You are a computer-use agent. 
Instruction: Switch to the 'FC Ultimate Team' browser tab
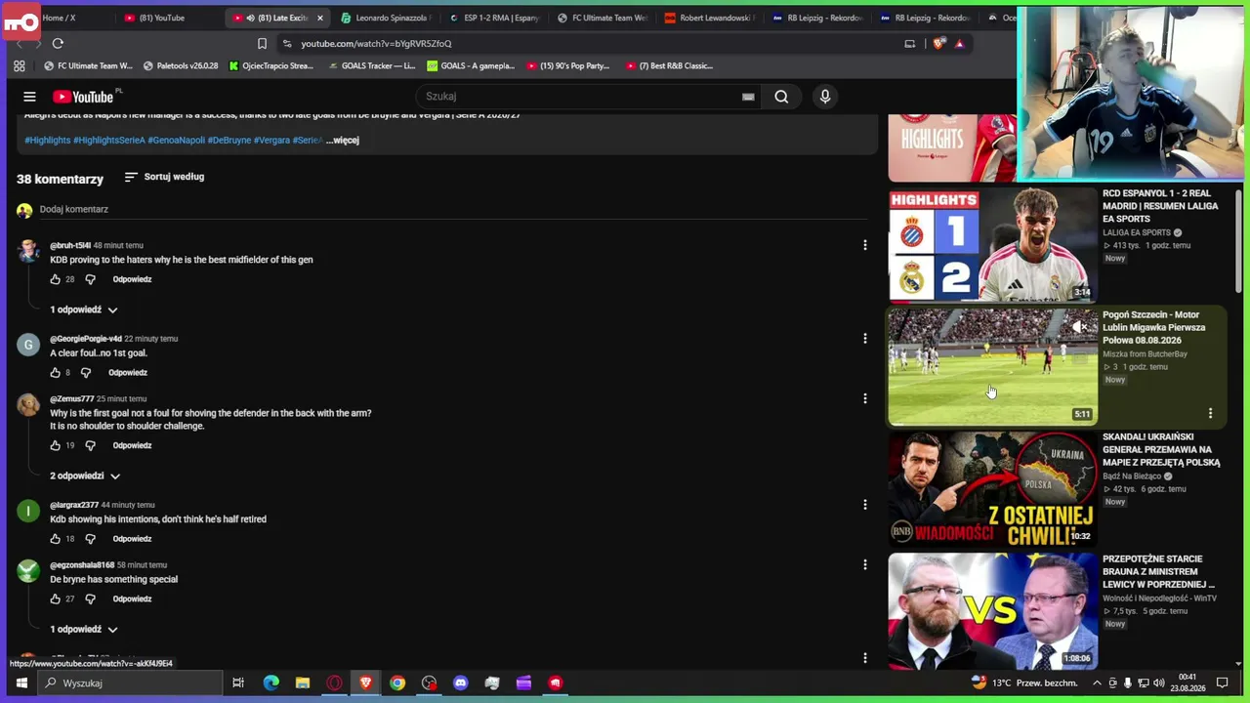tap(602, 18)
